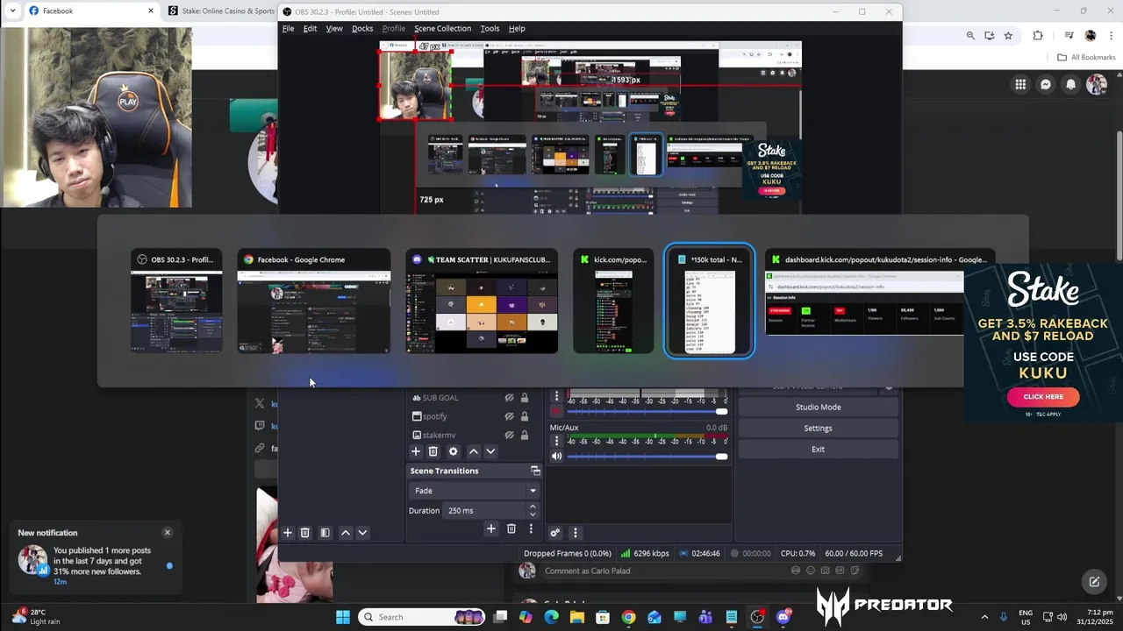Open Chrome extensions puzzle icon
This screenshot has height=631, width=1123.
coord(1038,35)
